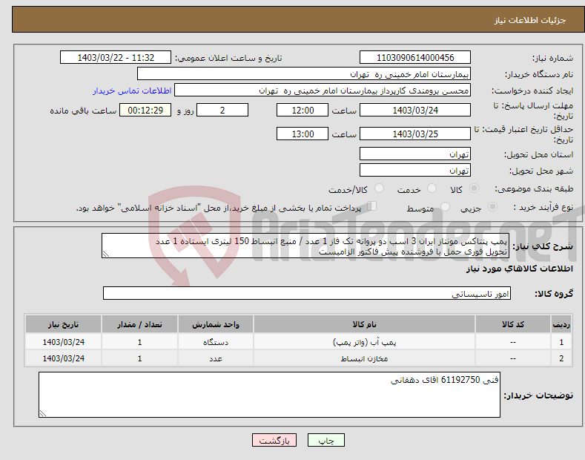Click the کد کالا column header
Image resolution: width=585 pixels, height=460 pixels.
click(513, 324)
